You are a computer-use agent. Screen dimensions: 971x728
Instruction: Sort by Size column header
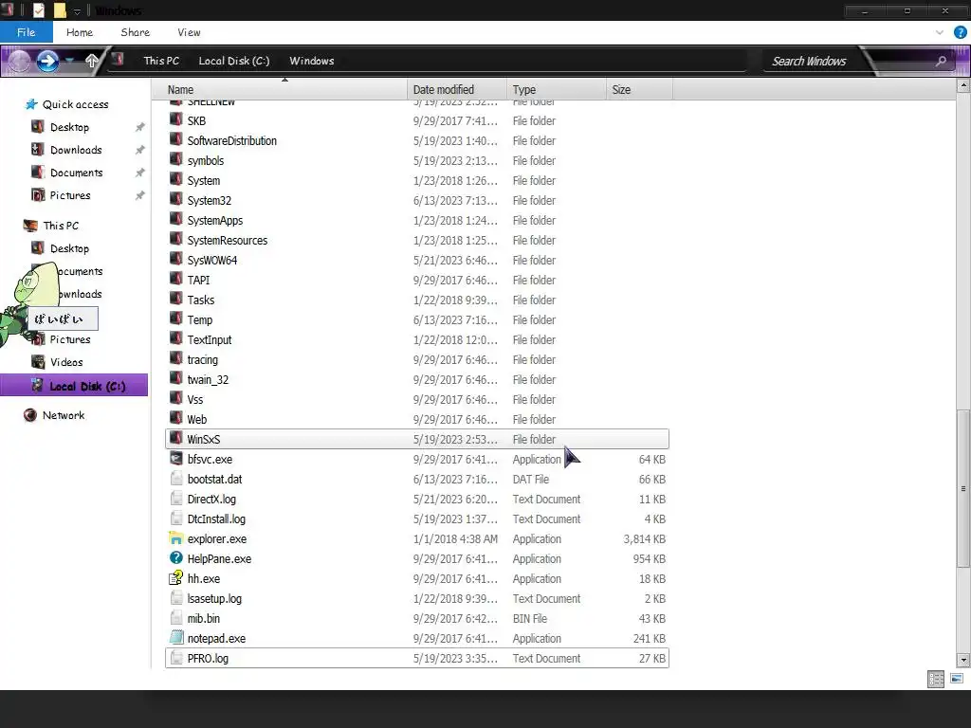[639, 89]
